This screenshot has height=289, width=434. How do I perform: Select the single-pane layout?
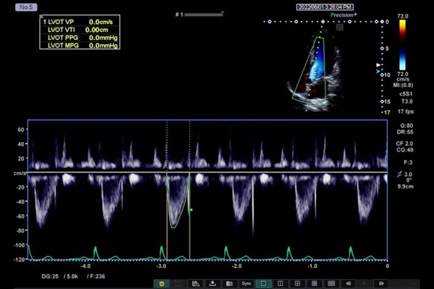[x=263, y=284]
